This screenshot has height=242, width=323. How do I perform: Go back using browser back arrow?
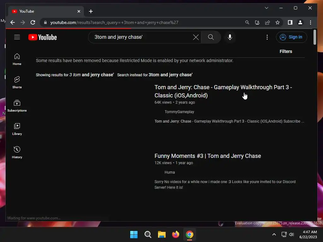pos(13,22)
